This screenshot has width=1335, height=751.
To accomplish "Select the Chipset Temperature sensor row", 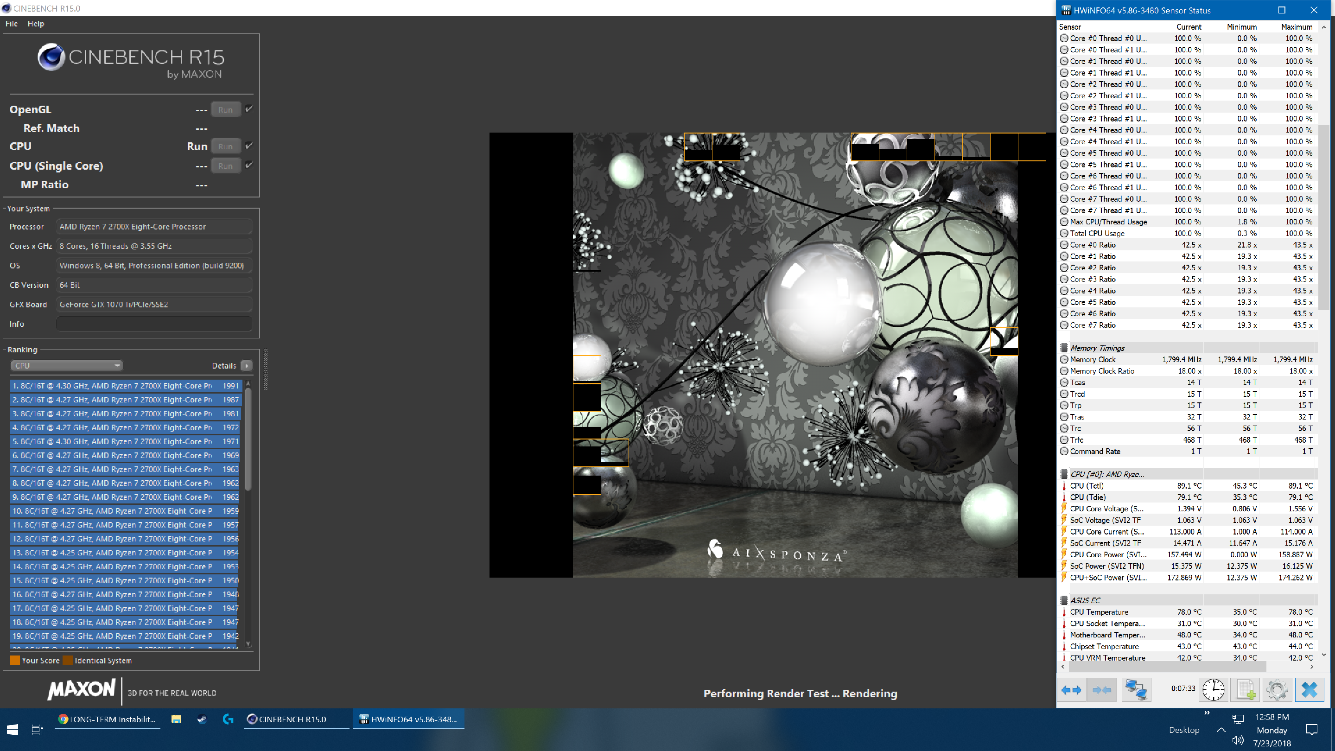I will click(1187, 646).
